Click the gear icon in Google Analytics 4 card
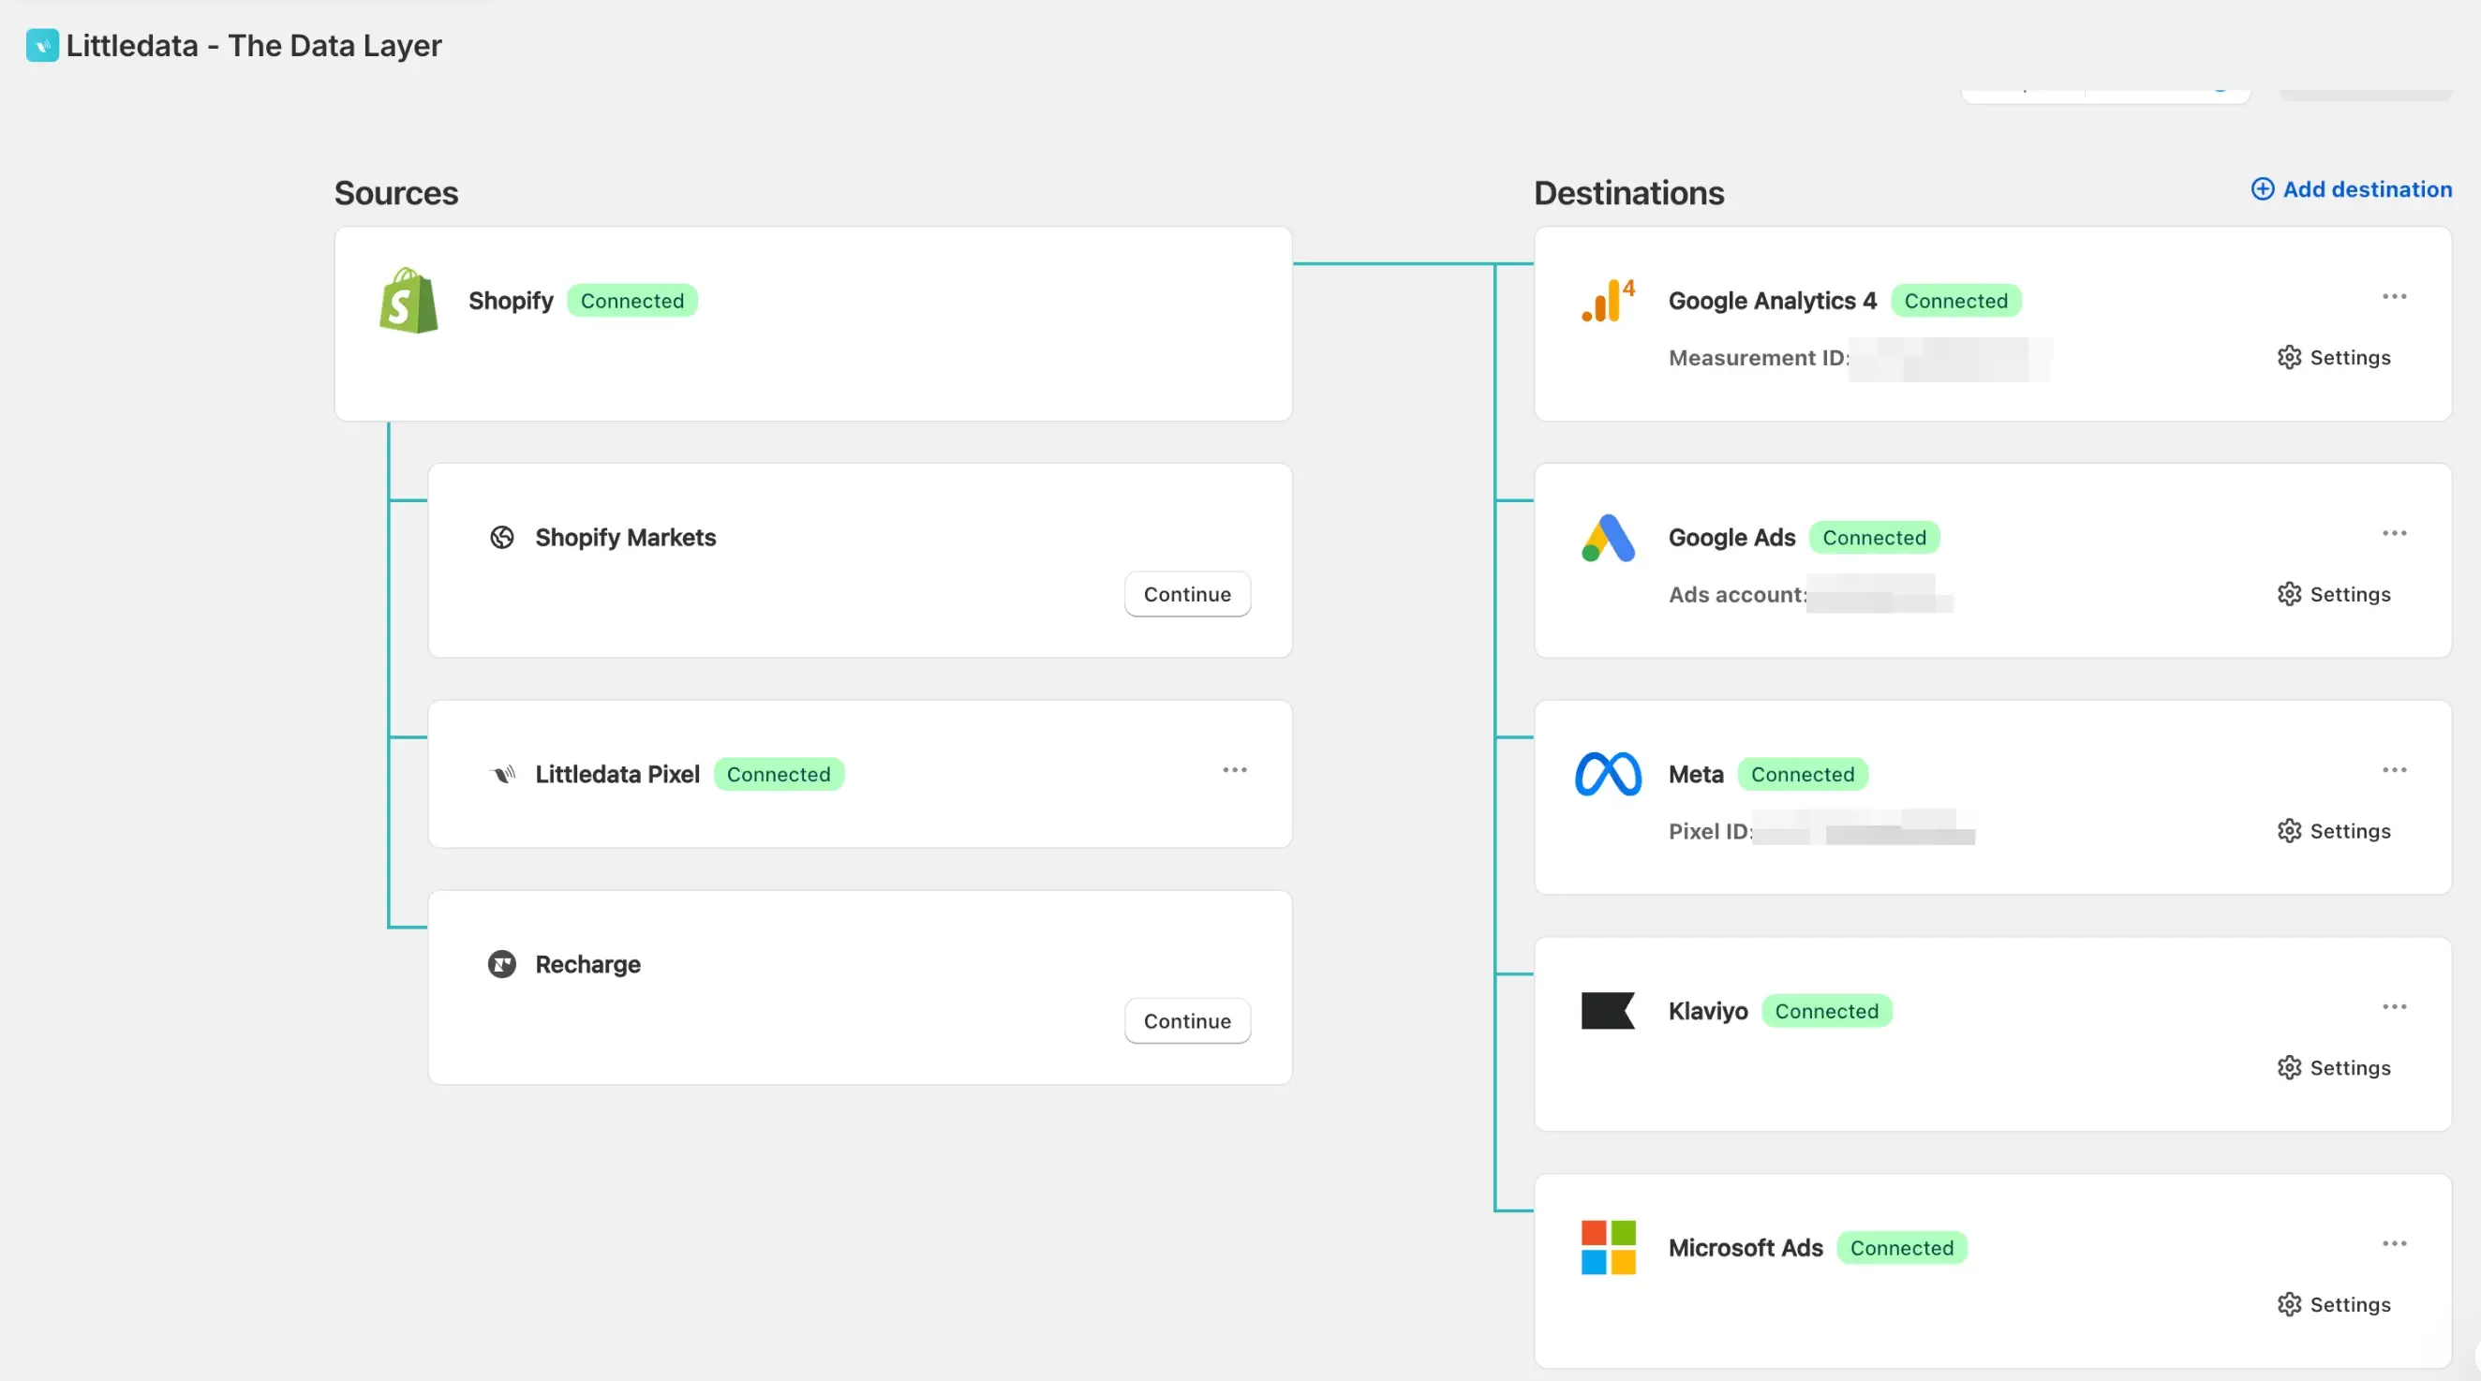2481x1381 pixels. coord(2288,357)
